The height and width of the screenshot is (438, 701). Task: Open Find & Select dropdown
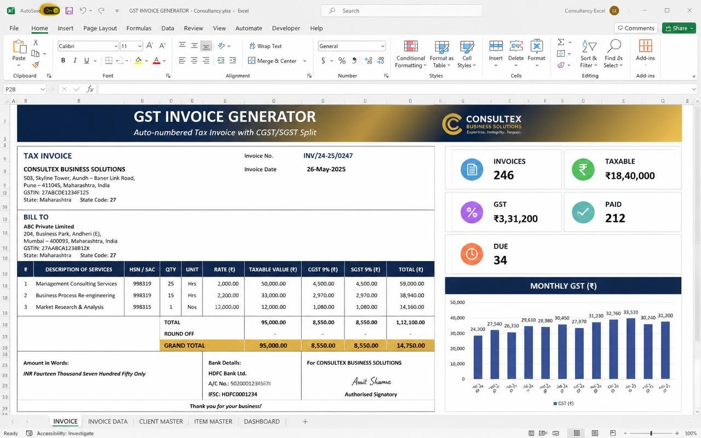613,54
